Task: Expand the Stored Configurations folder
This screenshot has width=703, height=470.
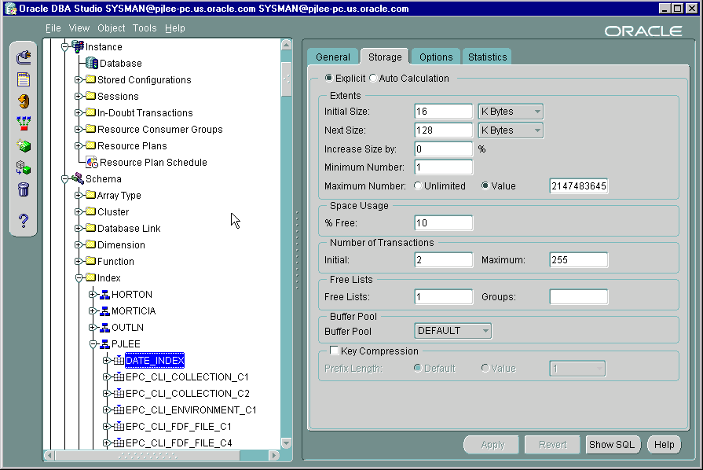Action: (79, 80)
